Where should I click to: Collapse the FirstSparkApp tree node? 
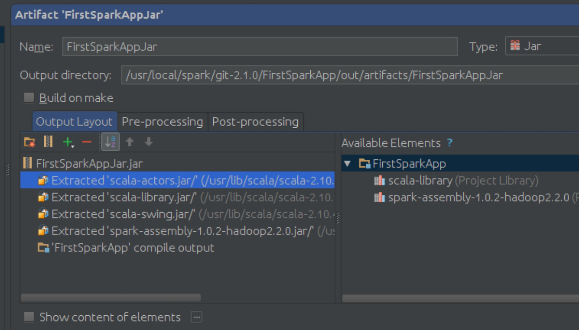click(x=347, y=164)
